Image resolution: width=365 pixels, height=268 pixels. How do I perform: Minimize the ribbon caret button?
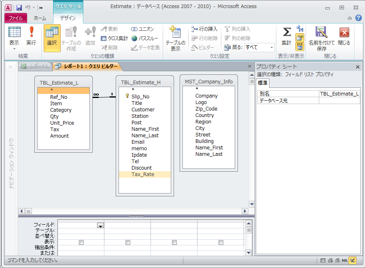point(350,18)
